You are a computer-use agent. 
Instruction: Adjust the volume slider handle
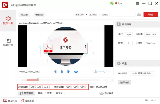pos(104,72)
